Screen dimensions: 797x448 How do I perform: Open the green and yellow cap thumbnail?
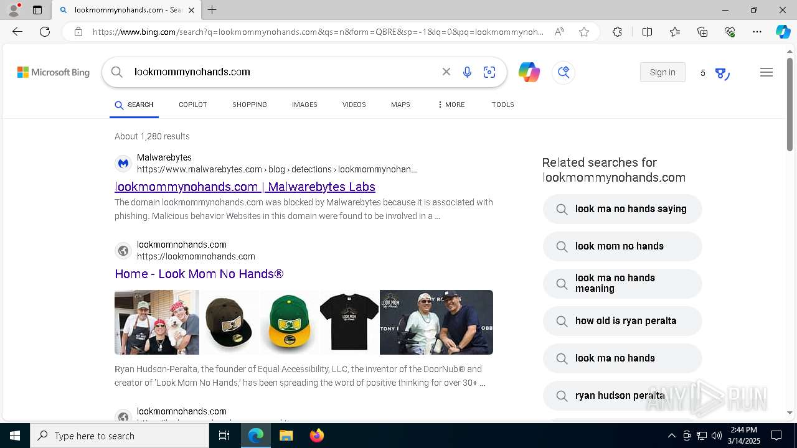coord(288,322)
